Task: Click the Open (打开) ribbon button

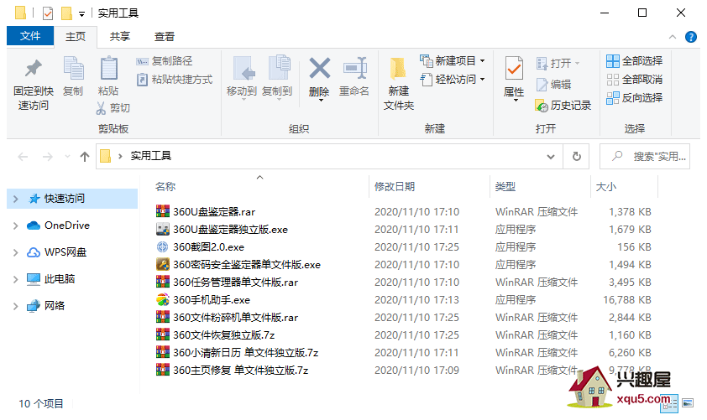Action: click(x=558, y=64)
